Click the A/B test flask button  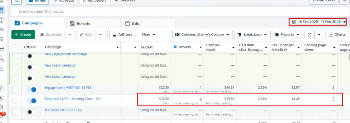pyautogui.click(x=122, y=34)
